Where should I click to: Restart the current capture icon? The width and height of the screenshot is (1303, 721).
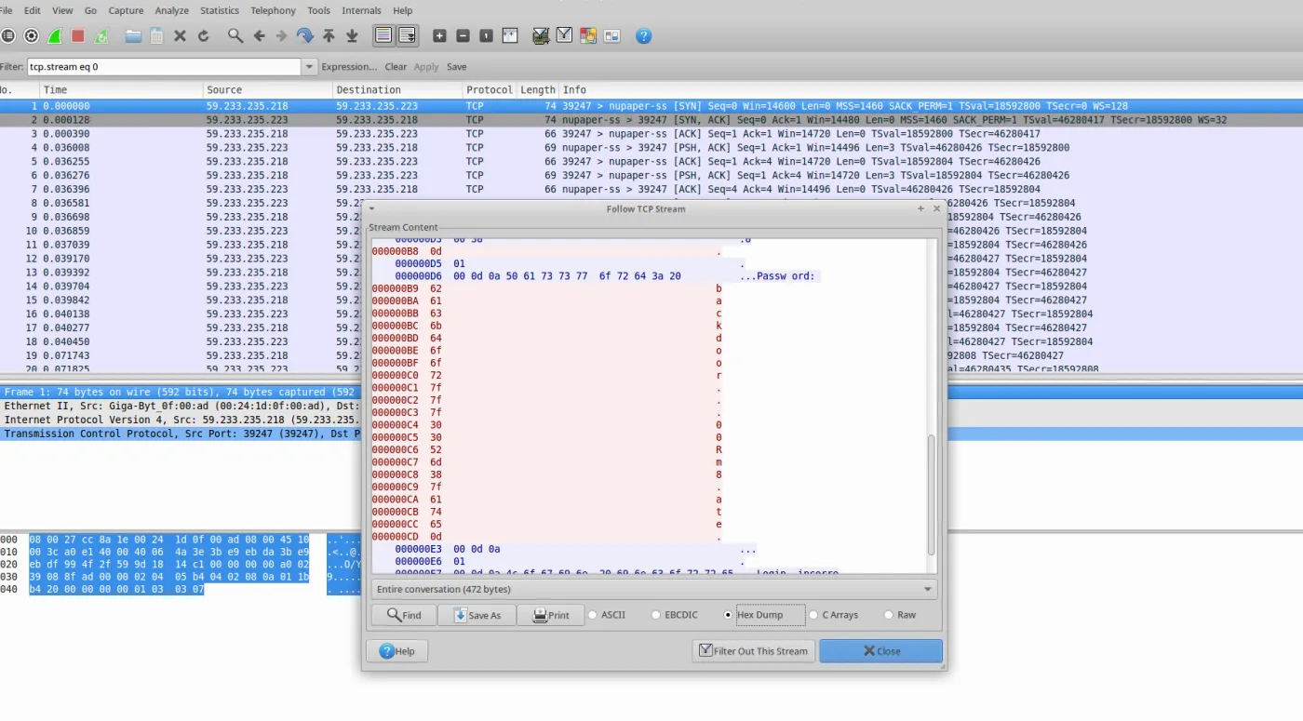pyautogui.click(x=101, y=36)
